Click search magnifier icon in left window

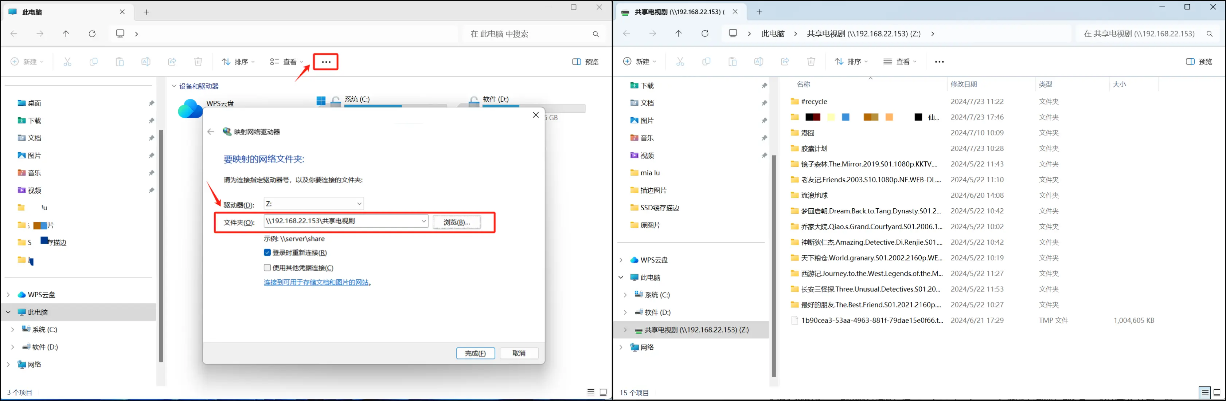(596, 34)
